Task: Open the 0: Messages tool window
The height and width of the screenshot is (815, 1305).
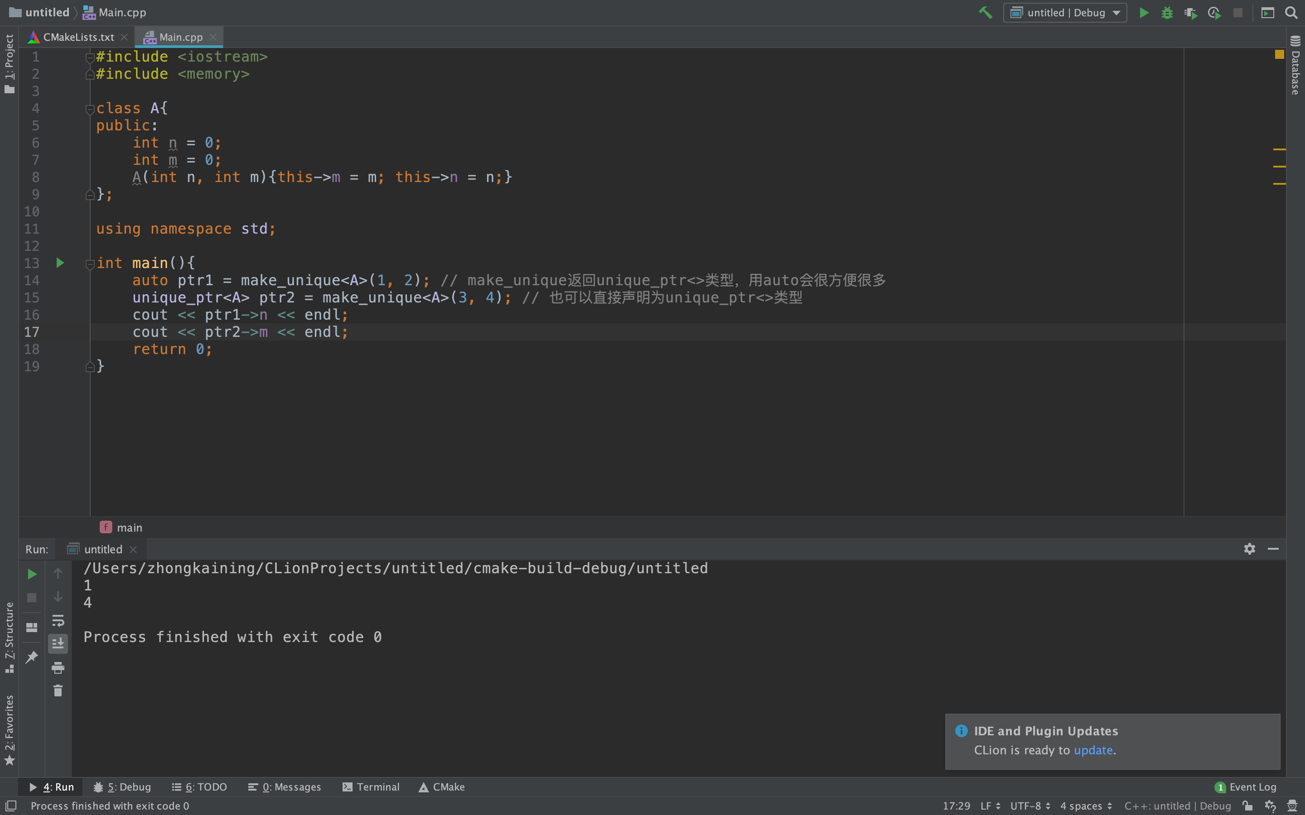Action: tap(285, 787)
